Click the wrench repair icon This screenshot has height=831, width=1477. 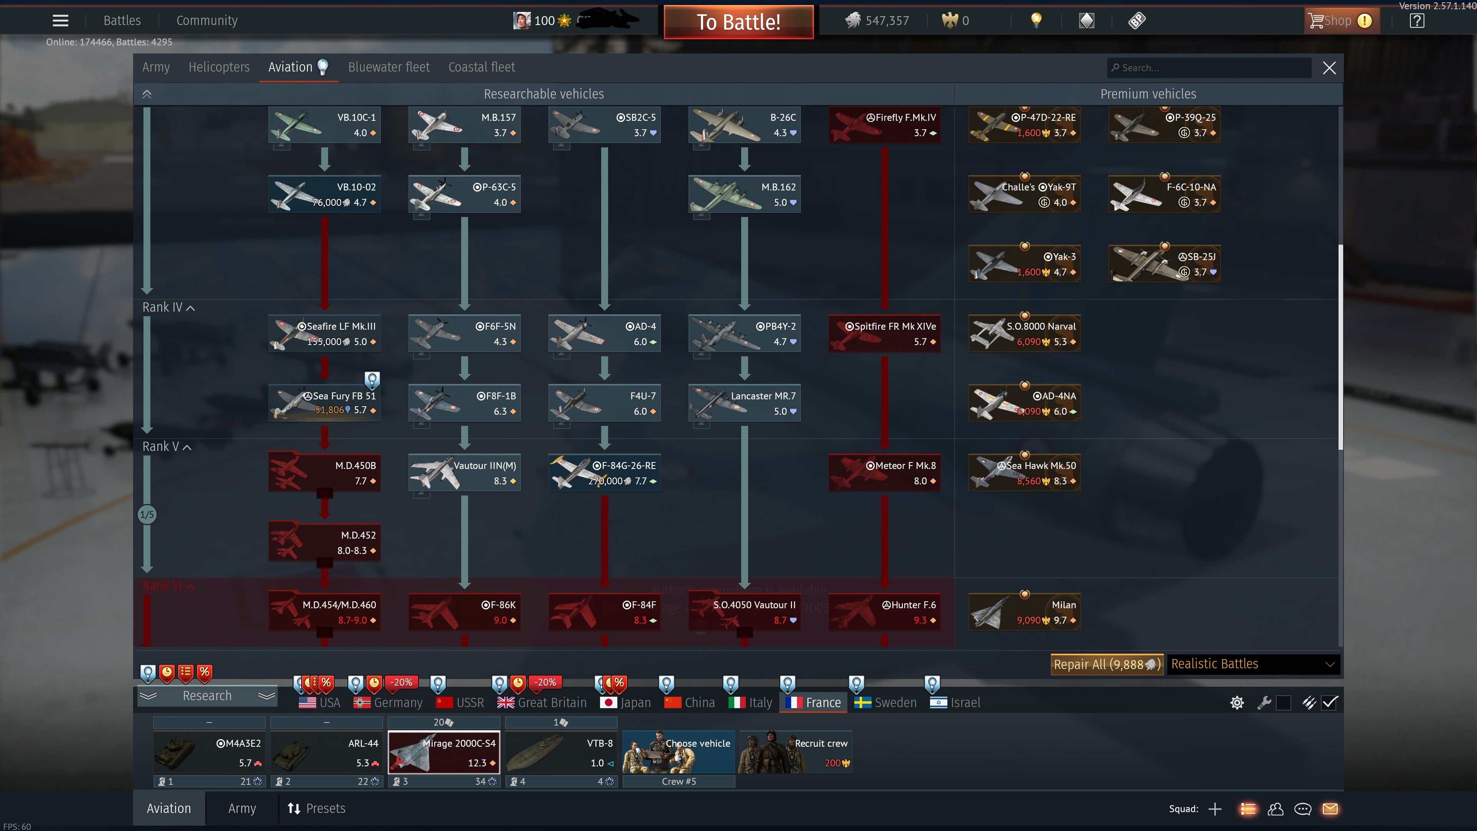(x=1264, y=703)
